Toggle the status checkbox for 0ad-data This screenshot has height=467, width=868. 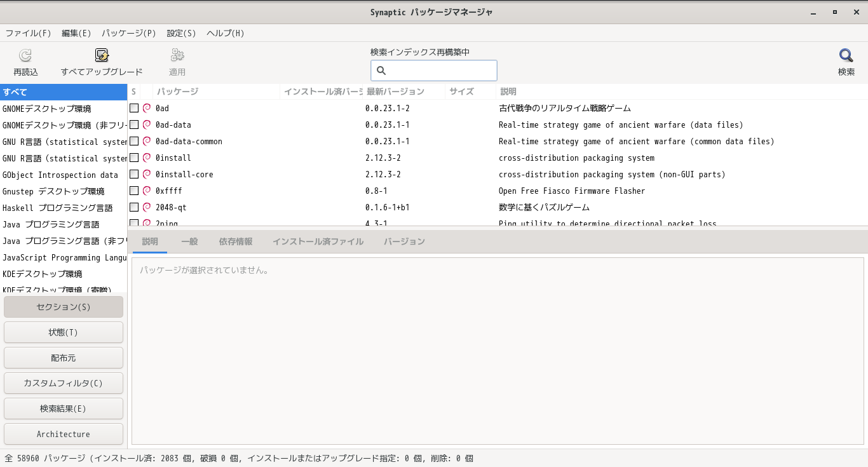(134, 125)
